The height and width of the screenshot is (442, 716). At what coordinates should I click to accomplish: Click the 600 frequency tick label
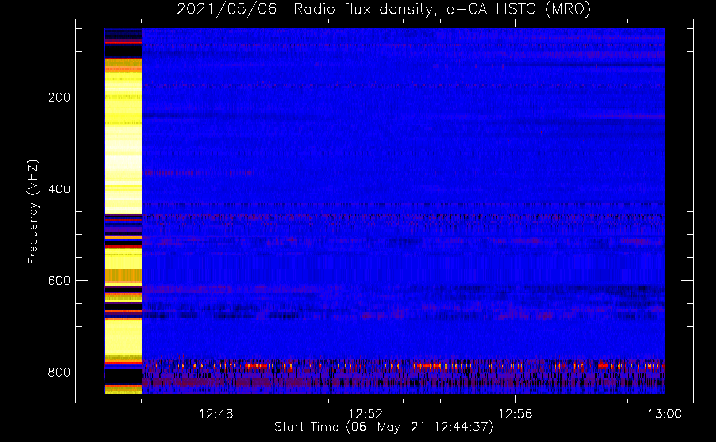[59, 281]
